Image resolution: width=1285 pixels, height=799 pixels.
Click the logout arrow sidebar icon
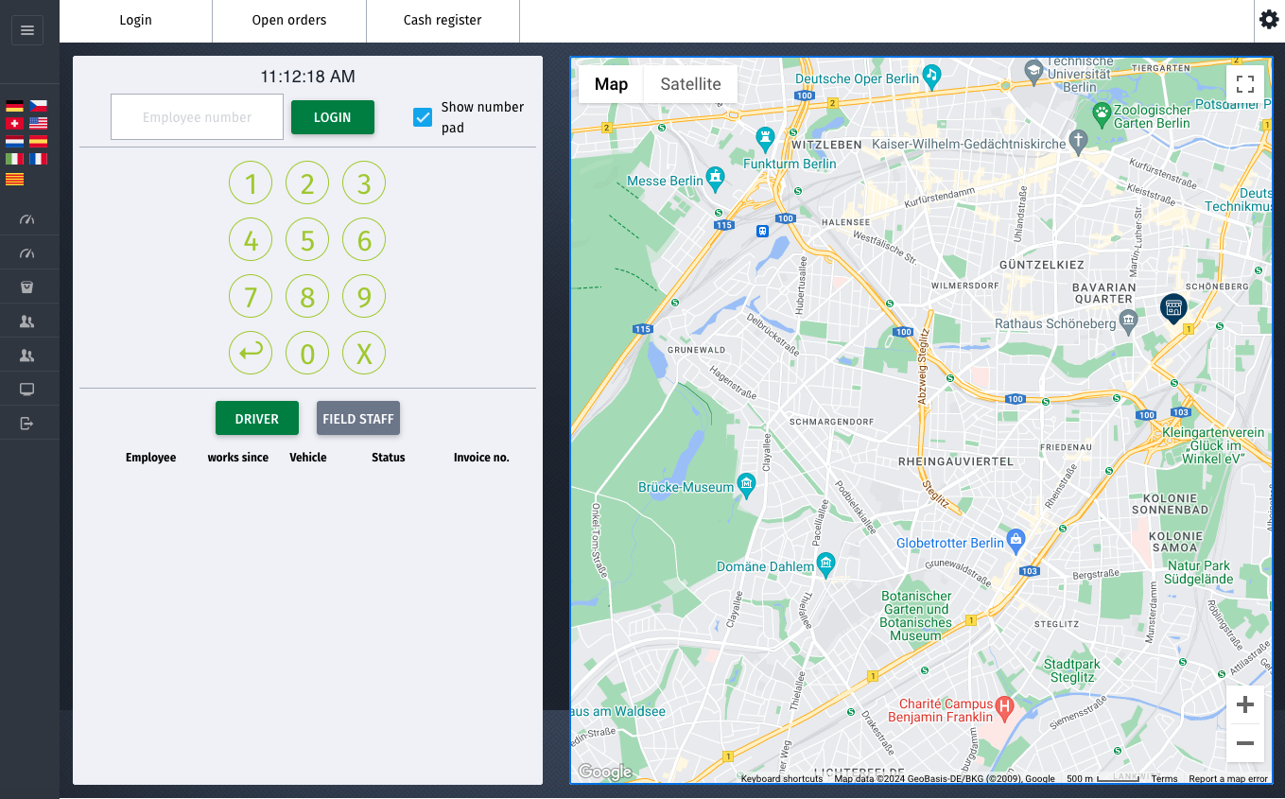pyautogui.click(x=26, y=423)
